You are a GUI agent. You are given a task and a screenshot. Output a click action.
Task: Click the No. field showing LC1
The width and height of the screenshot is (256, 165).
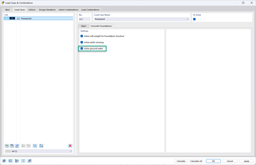(x=85, y=19)
